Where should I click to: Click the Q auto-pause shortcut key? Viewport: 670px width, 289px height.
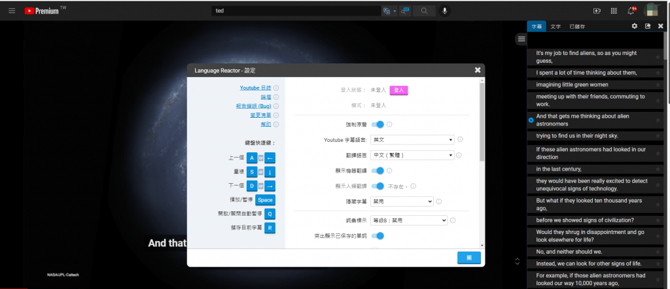click(x=270, y=214)
